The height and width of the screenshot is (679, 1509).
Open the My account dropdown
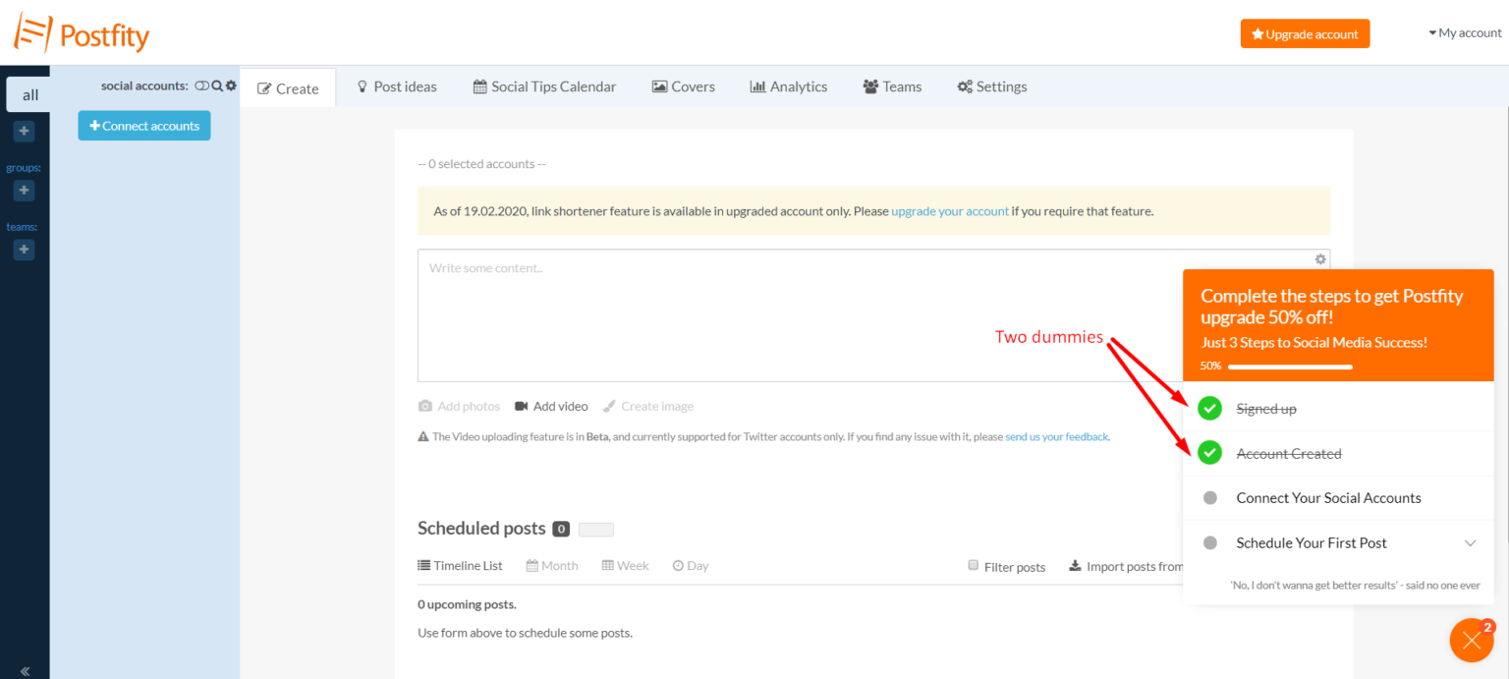tap(1463, 31)
